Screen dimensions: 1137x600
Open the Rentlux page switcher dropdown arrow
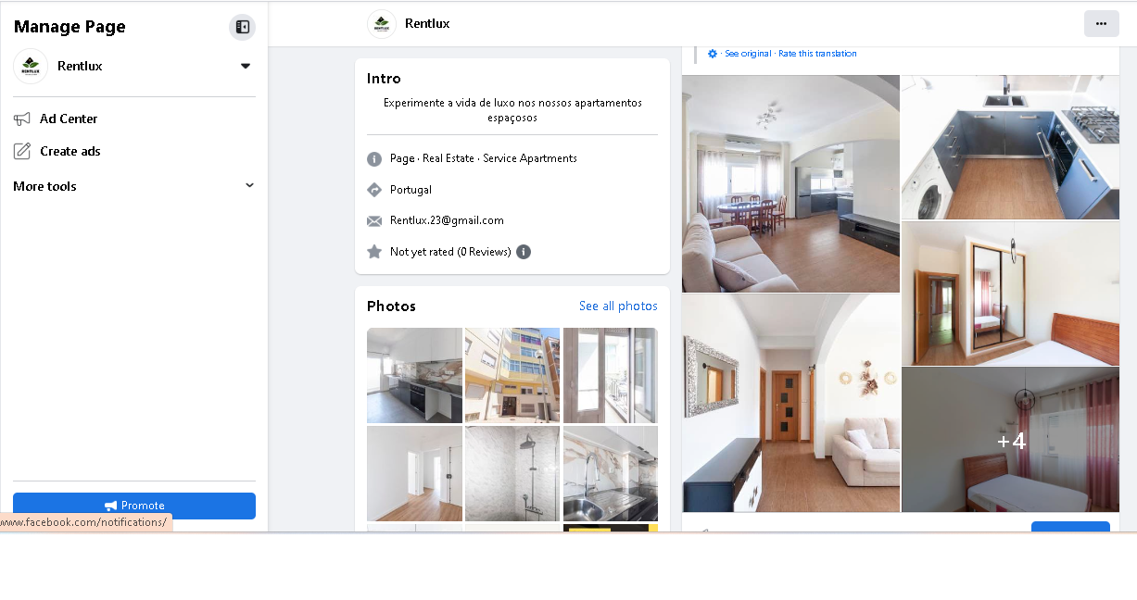coord(246,67)
